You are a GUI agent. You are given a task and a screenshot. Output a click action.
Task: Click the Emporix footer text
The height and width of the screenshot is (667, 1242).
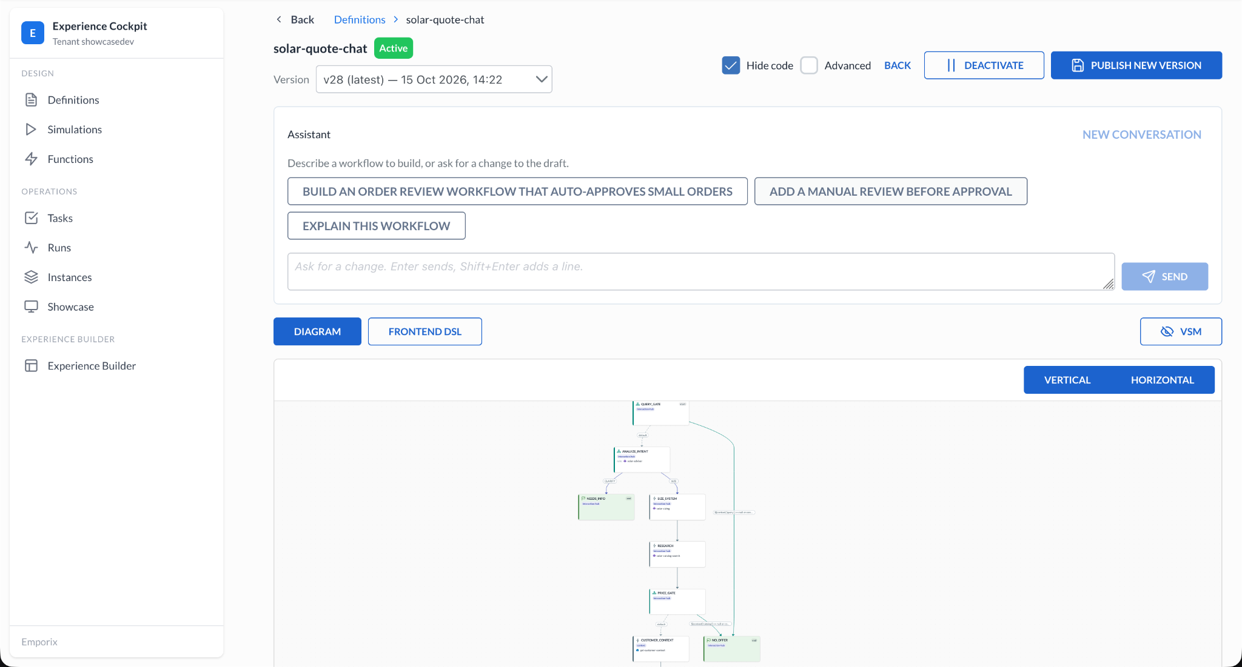(x=39, y=642)
